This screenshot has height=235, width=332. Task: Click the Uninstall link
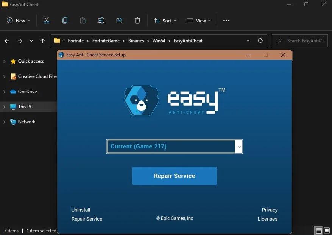tap(81, 210)
